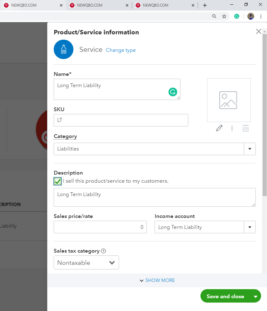Open the Income account dropdown

point(250,227)
